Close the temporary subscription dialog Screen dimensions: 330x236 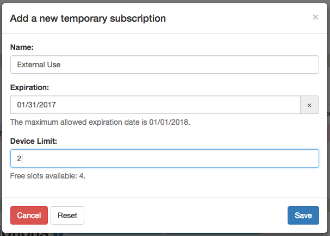click(315, 17)
